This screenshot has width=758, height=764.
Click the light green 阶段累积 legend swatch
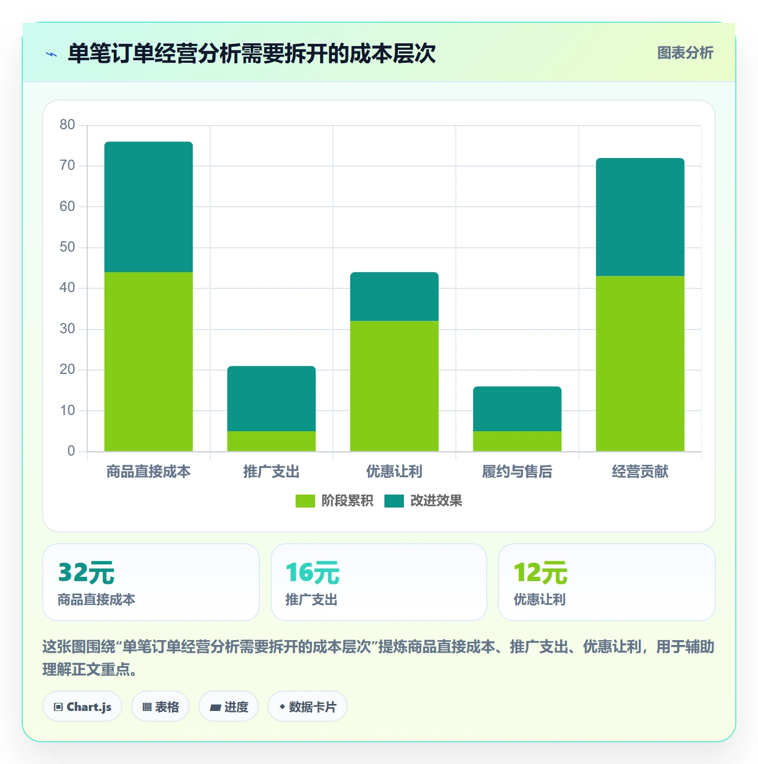pos(305,501)
